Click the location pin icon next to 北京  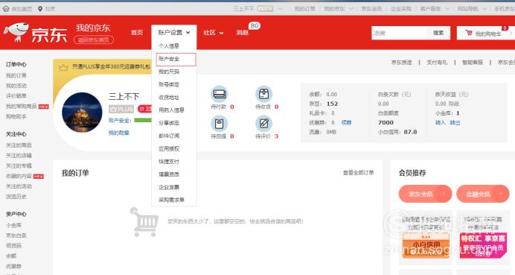40,9
